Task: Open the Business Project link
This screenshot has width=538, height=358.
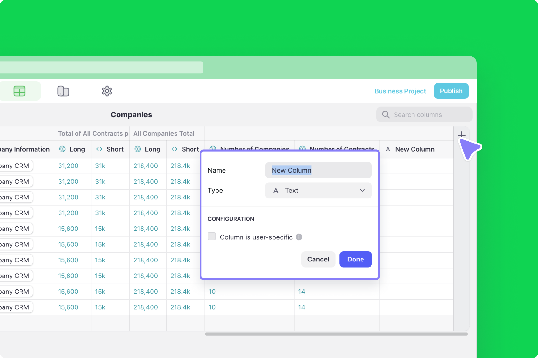Action: 400,91
